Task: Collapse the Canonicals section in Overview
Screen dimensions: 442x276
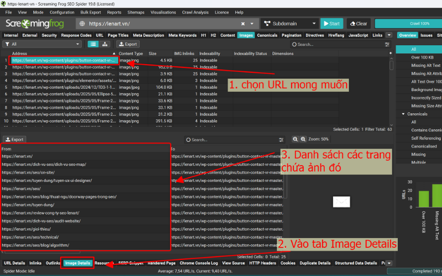Action: (403, 114)
